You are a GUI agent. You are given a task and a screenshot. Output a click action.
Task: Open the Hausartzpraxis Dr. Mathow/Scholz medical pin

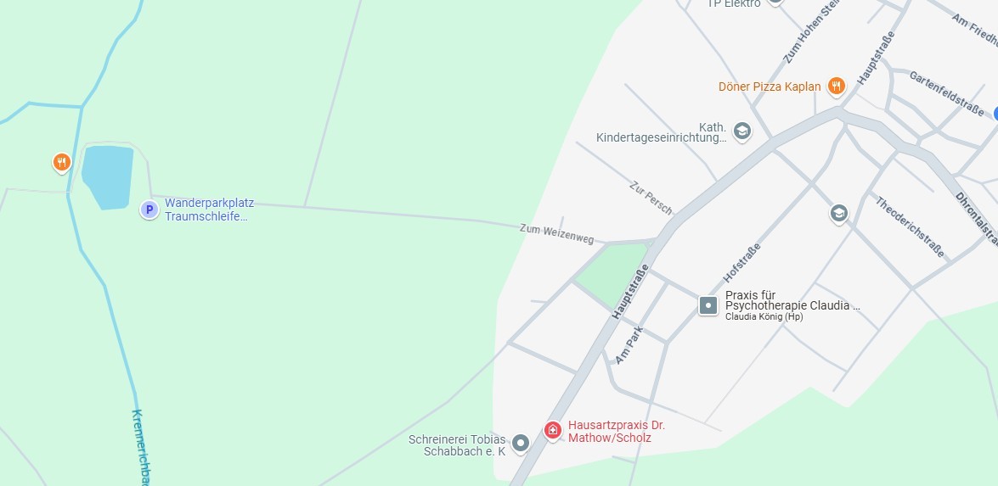point(552,430)
